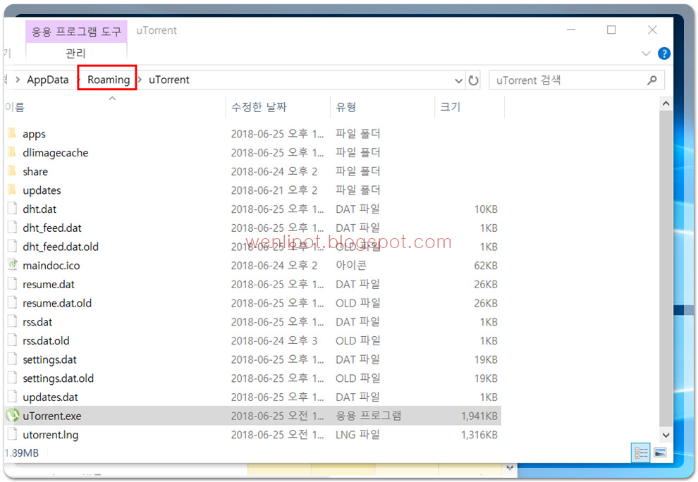Click the utorrent.lng file icon

click(x=13, y=434)
